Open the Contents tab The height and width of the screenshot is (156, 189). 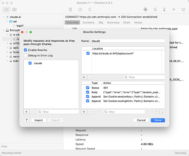tap(88, 23)
